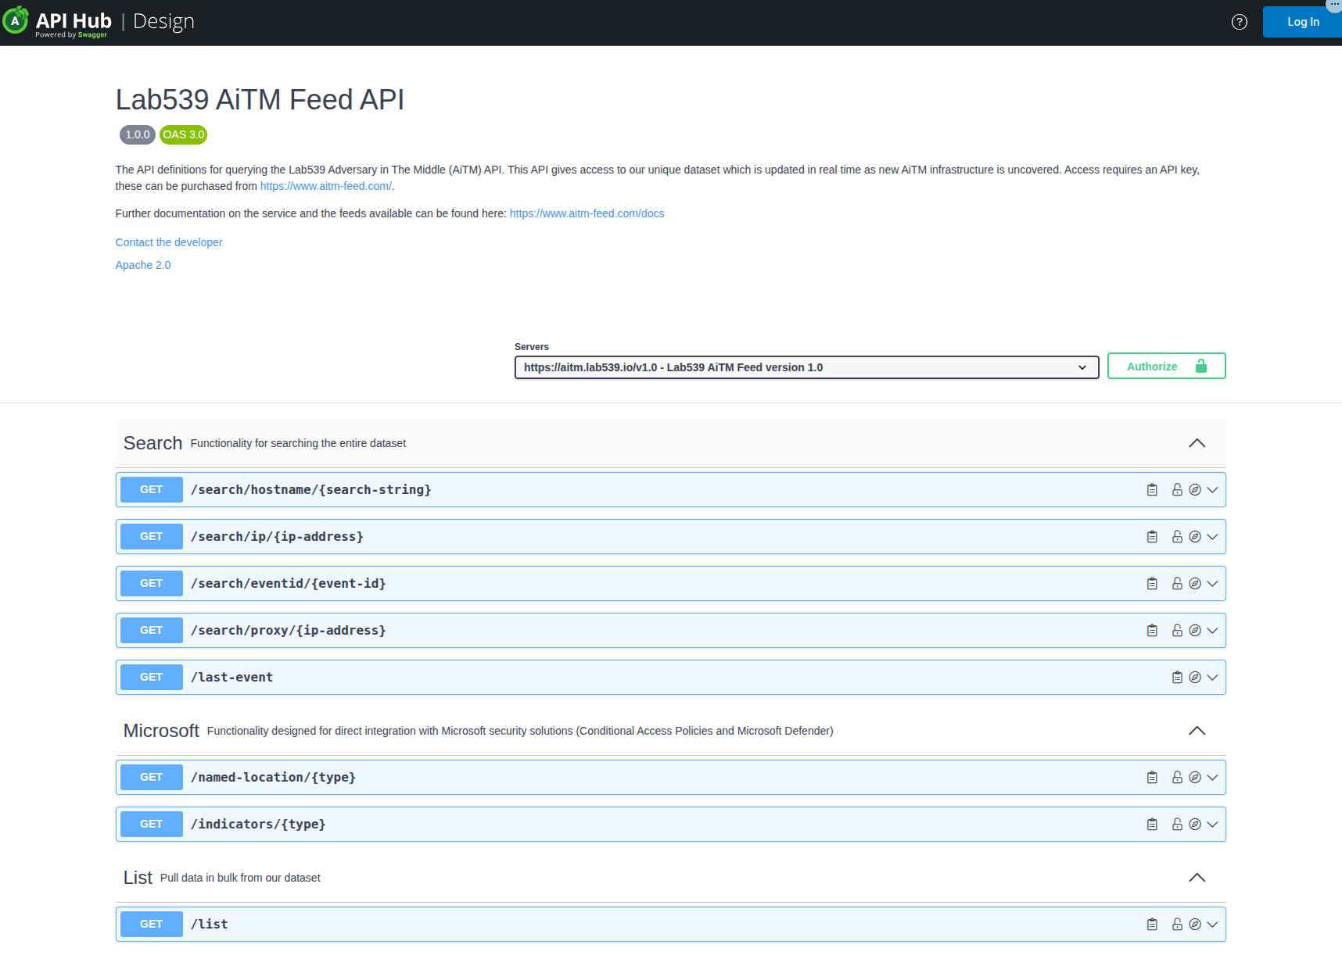This screenshot has height=959, width=1342.
Task: Click the compass icon on /indicators/{type} row
Action: click(1195, 825)
